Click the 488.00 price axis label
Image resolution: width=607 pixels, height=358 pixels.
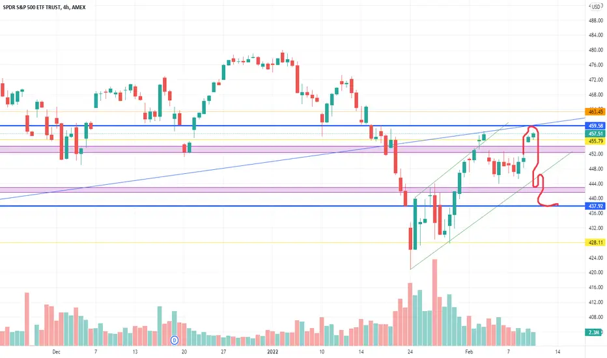coord(593,20)
